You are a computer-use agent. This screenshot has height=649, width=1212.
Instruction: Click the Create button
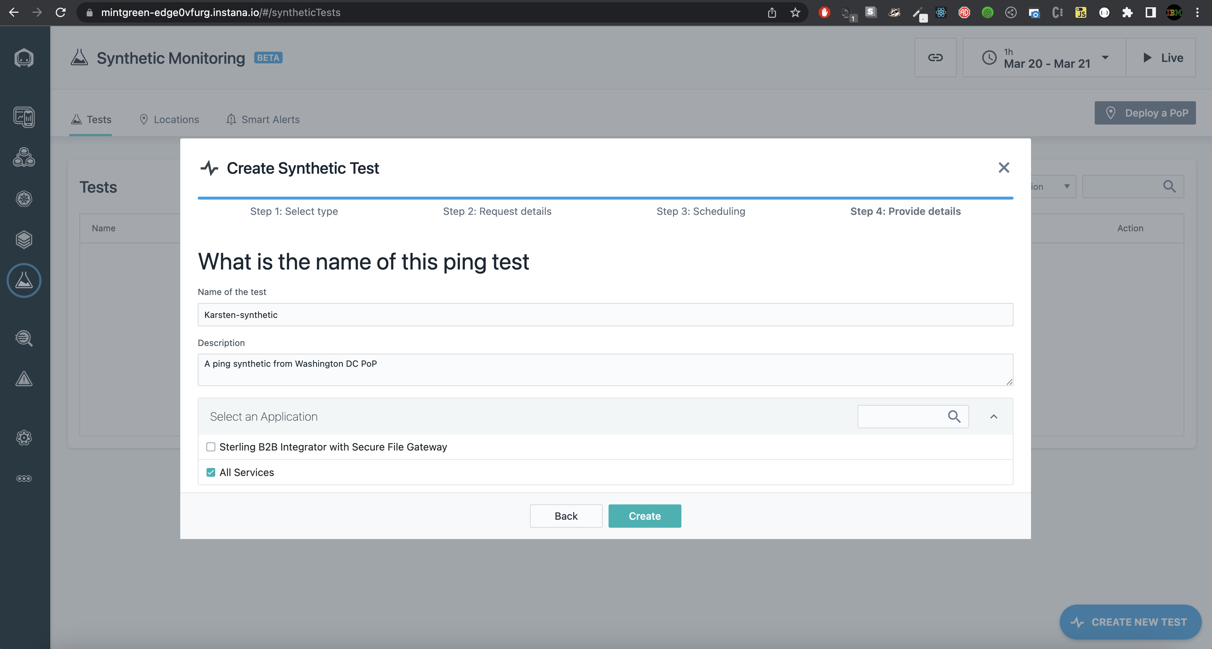pos(644,516)
